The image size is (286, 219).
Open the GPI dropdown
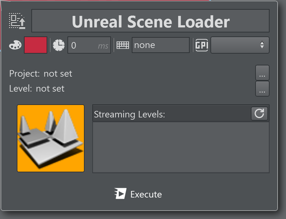point(240,45)
